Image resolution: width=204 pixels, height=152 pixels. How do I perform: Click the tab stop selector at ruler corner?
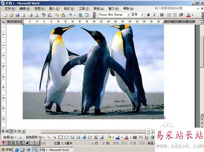point(4,22)
